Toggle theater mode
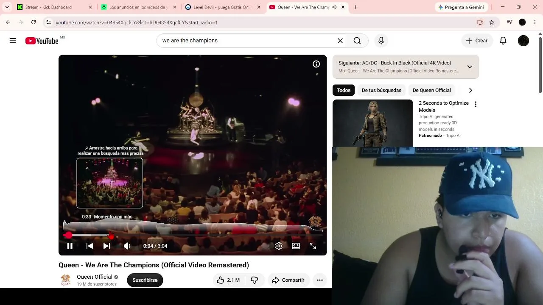 [296, 246]
